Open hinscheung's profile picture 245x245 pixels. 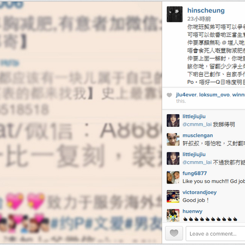coord(175,14)
